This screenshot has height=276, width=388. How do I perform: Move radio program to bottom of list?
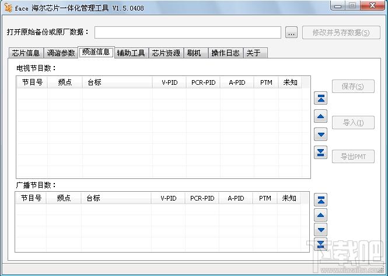[x=320, y=244]
